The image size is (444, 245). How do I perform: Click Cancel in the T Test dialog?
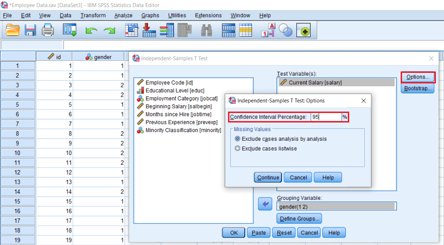(x=309, y=233)
